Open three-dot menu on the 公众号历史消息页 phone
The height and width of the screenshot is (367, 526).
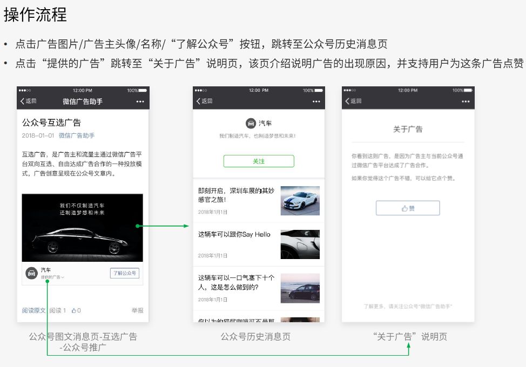pos(316,101)
